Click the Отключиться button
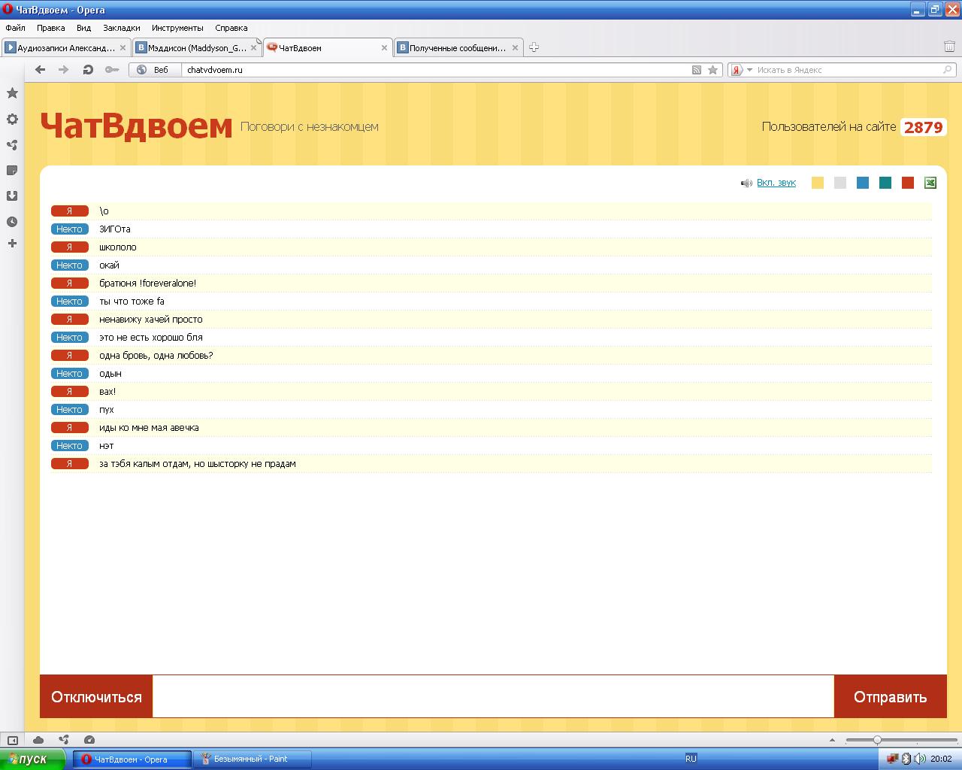The width and height of the screenshot is (962, 770). click(x=96, y=697)
